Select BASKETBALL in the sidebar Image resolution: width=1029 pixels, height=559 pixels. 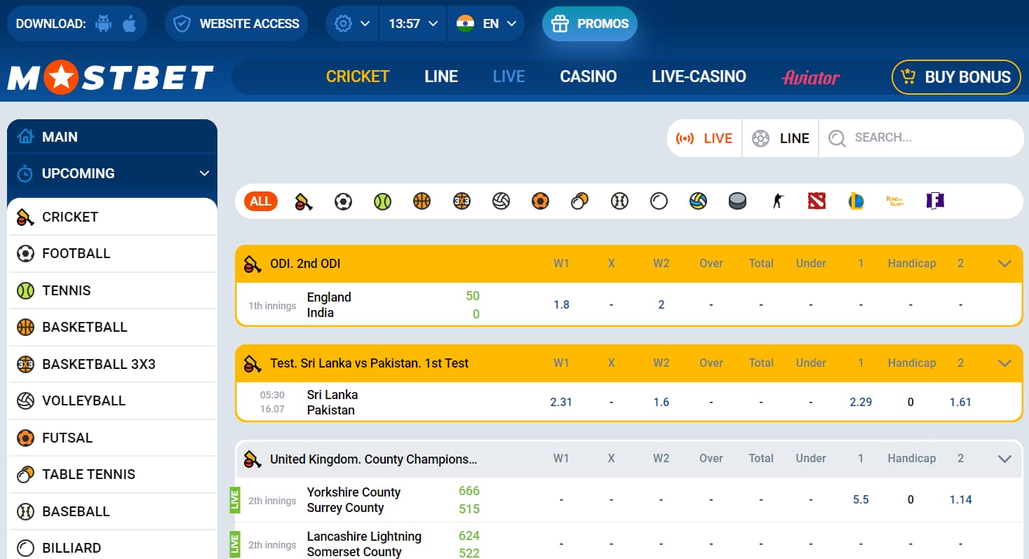112,327
